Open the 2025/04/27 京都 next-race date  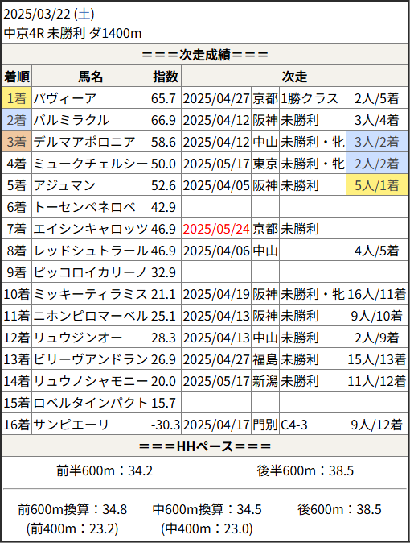(216, 98)
